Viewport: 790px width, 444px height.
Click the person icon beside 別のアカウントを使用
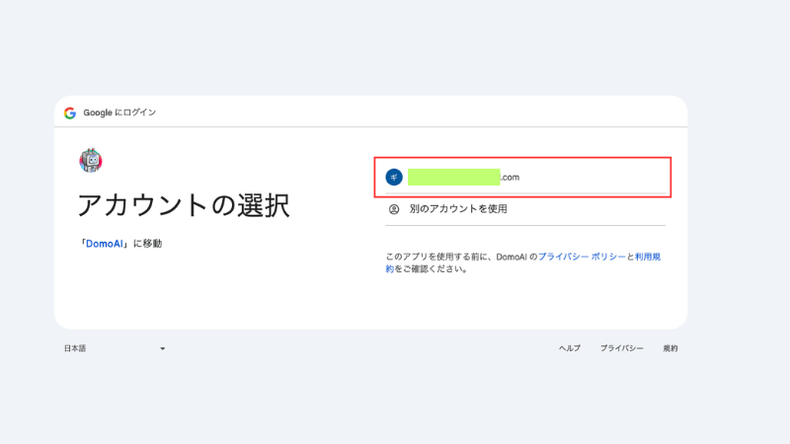pos(394,209)
